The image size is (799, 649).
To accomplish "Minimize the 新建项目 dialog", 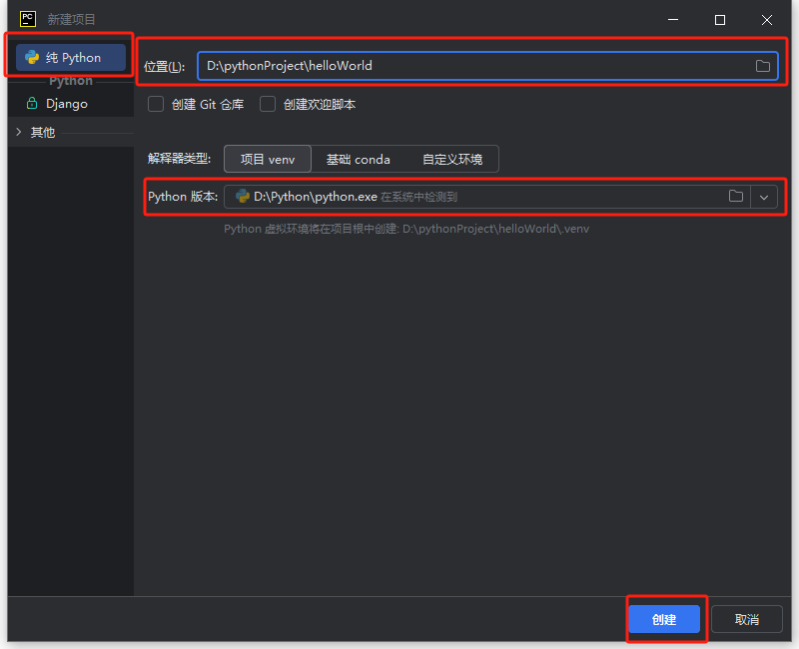I will coord(673,19).
